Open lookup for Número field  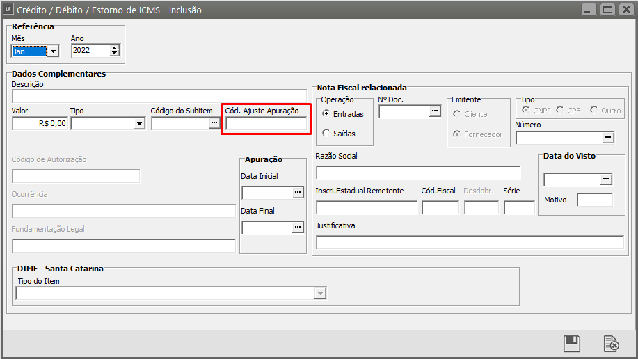pyautogui.click(x=608, y=138)
